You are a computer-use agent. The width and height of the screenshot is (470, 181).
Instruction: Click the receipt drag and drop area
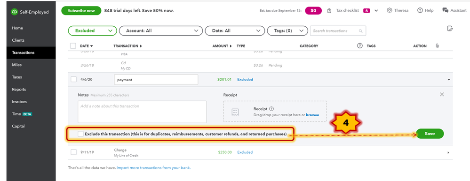[x=275, y=111]
